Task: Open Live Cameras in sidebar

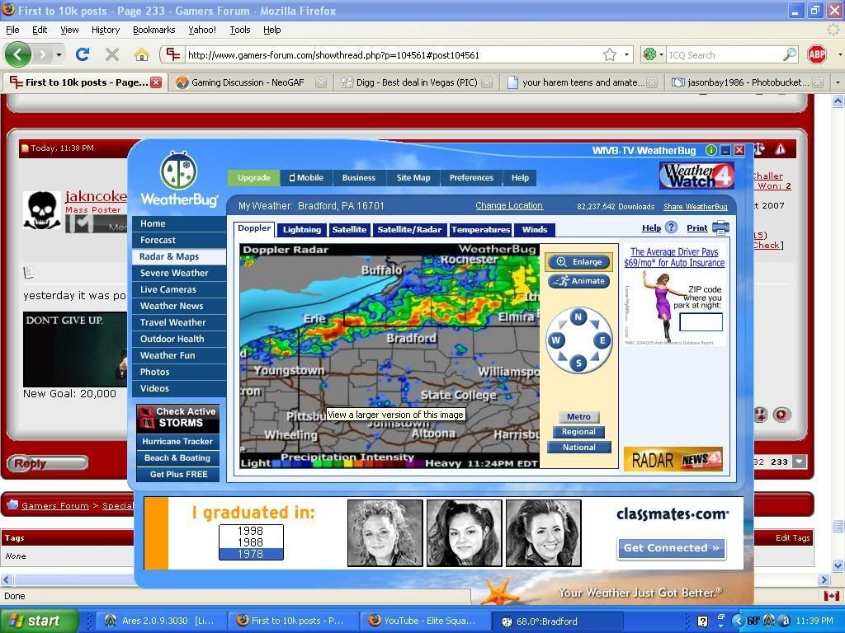Action: pos(179,289)
